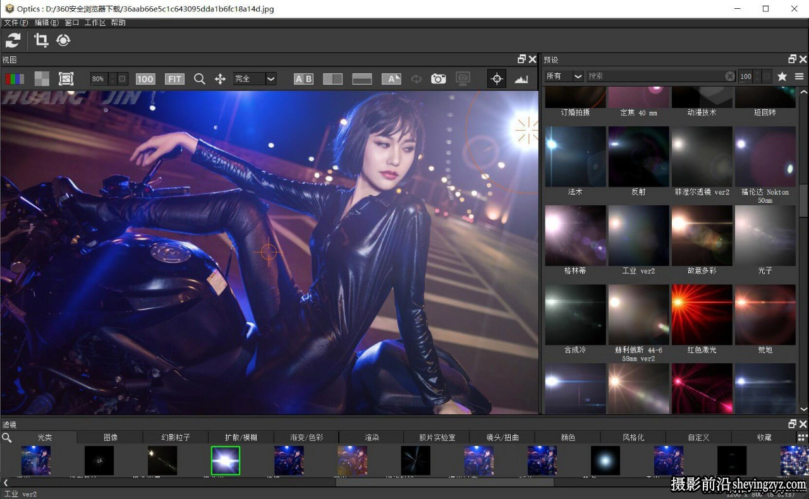The image size is (809, 499).
Task: Select the 故意多彩 preset thumbnail
Action: (x=702, y=236)
